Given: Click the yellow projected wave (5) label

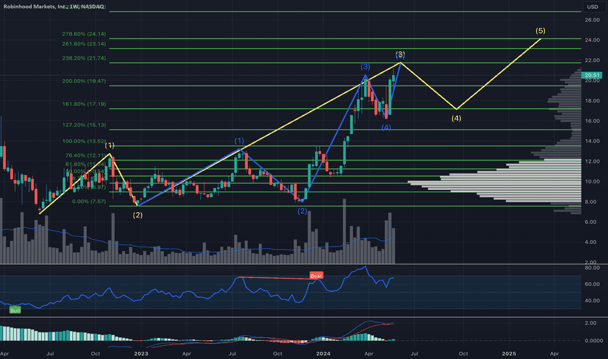Looking at the screenshot, I should click(540, 31).
